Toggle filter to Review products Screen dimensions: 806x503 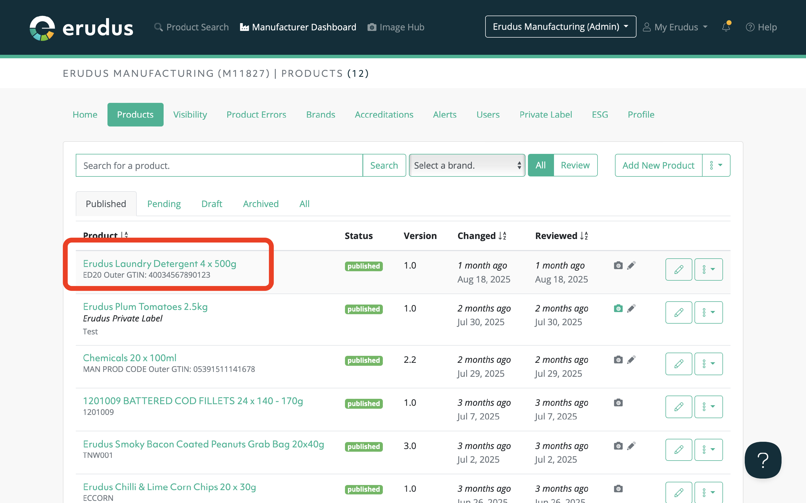tap(575, 165)
